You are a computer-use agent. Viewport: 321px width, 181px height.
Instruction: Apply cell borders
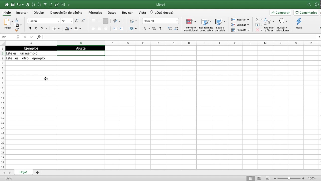(x=54, y=28)
